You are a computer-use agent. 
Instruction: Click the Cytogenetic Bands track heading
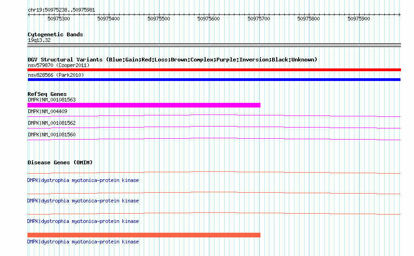point(55,34)
